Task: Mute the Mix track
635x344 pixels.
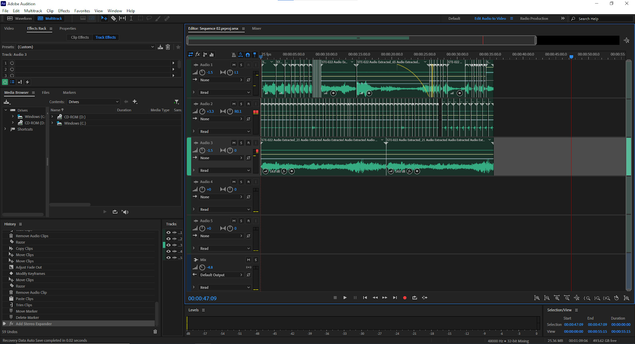Action: tap(248, 260)
